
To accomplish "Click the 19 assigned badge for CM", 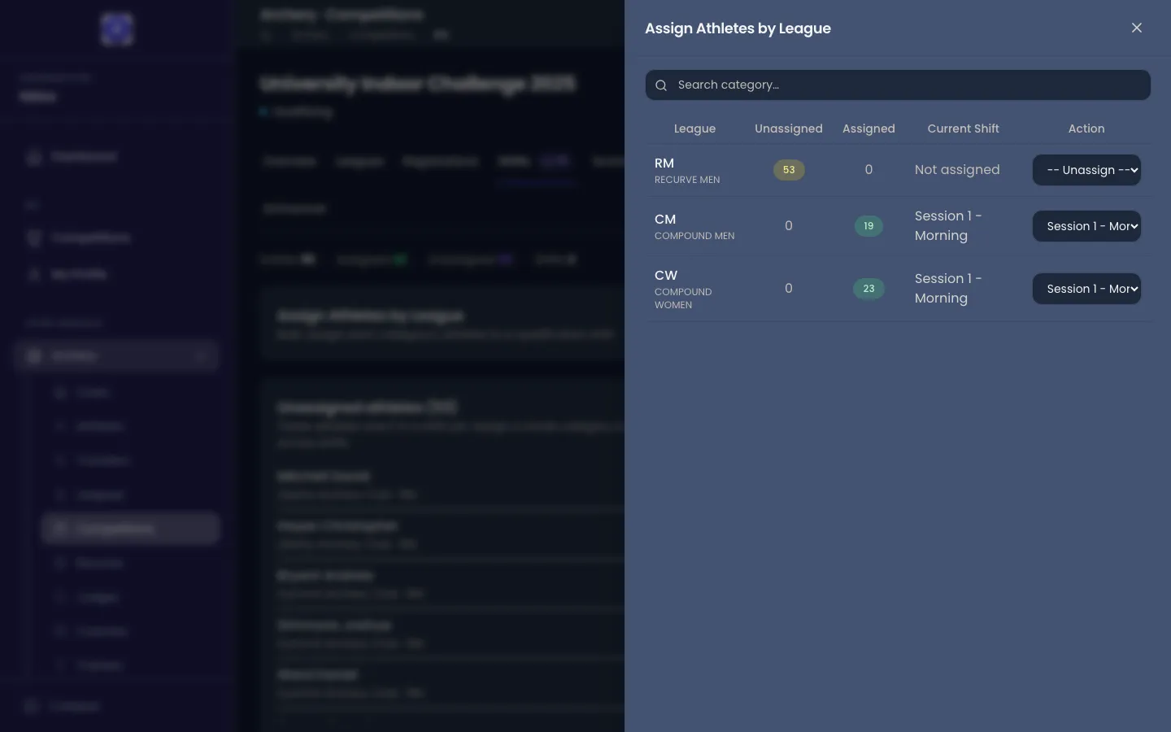I will pyautogui.click(x=868, y=226).
